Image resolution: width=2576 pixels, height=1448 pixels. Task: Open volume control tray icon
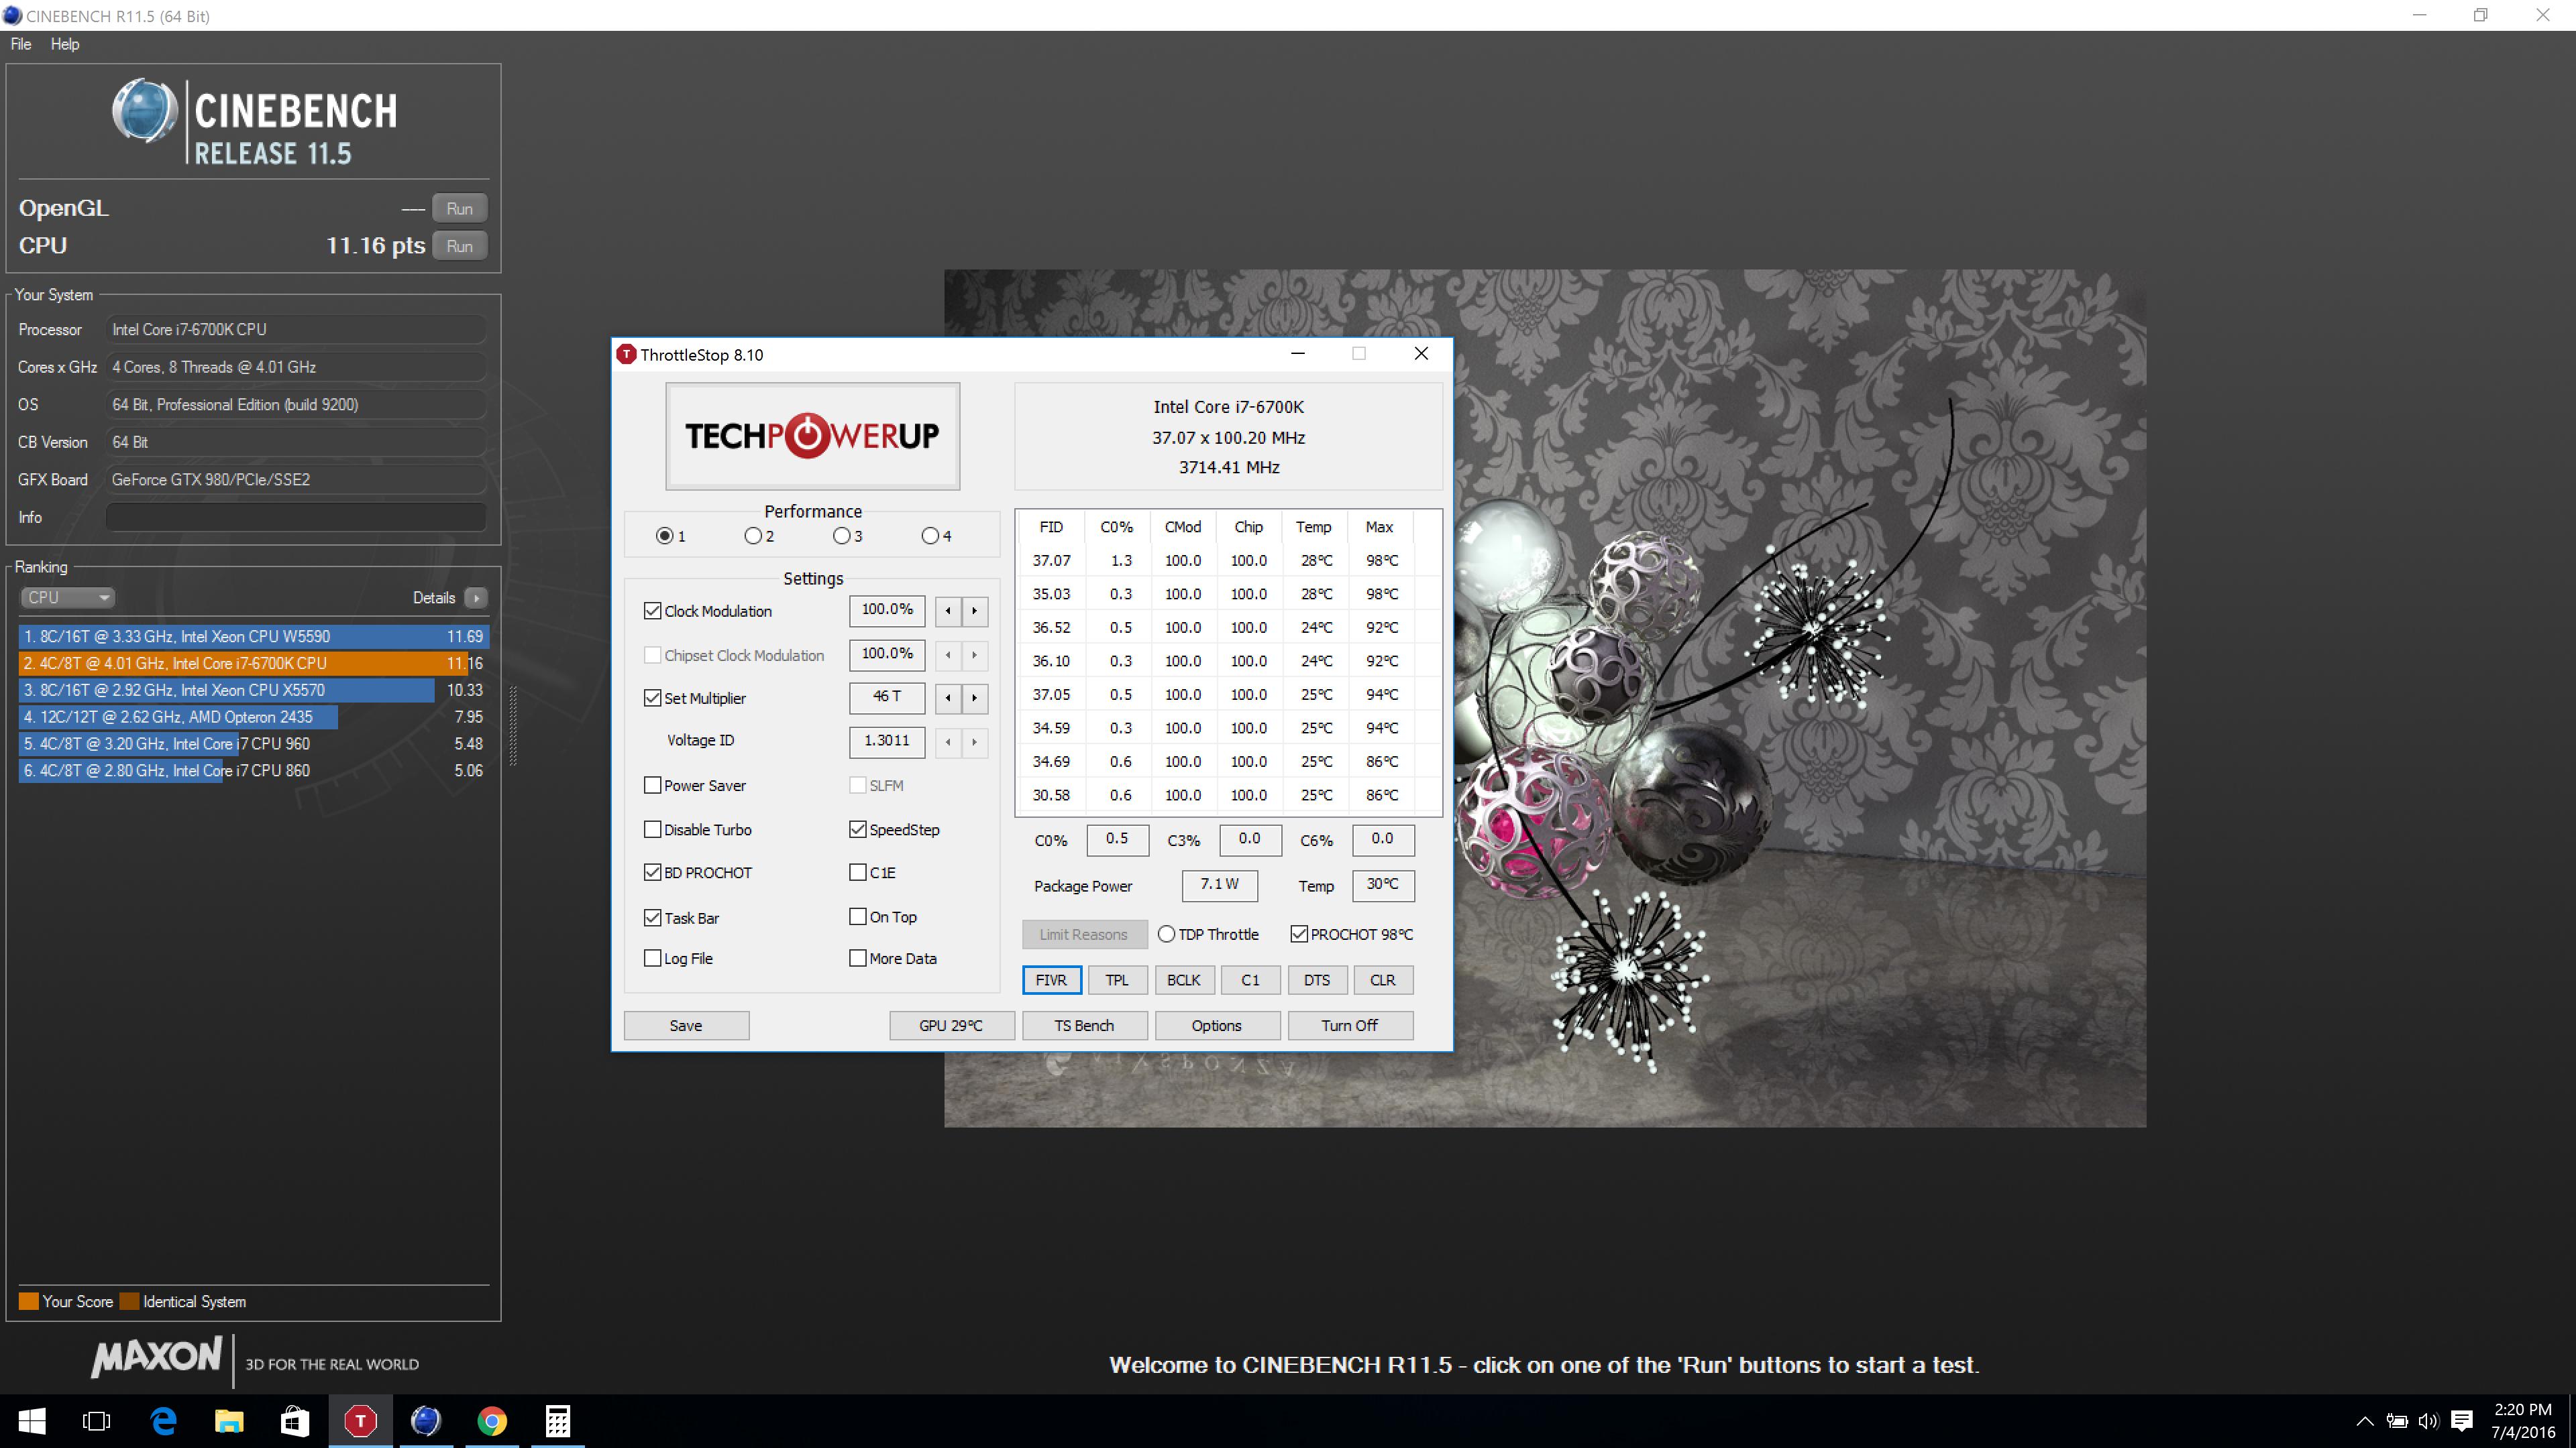click(2428, 1421)
